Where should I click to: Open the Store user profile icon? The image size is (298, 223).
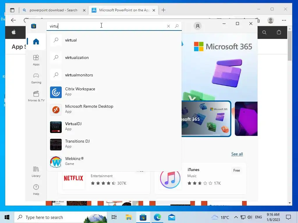[198, 26]
